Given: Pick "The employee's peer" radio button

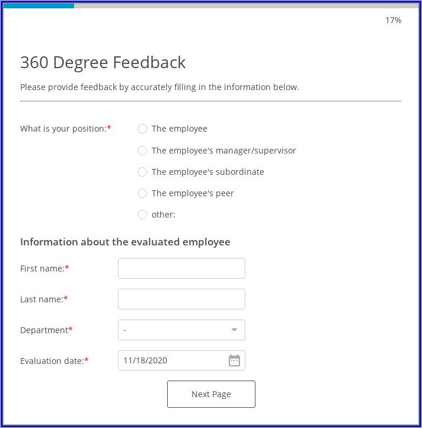Looking at the screenshot, I should 142,193.
